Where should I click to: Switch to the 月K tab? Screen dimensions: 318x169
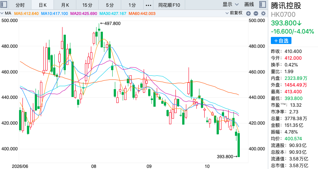coord(65,5)
